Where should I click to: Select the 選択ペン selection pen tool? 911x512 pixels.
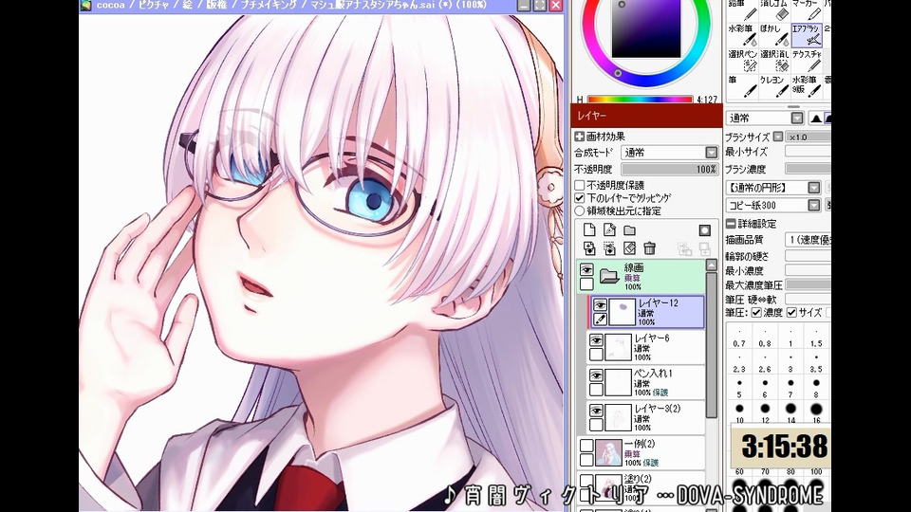tap(742, 61)
